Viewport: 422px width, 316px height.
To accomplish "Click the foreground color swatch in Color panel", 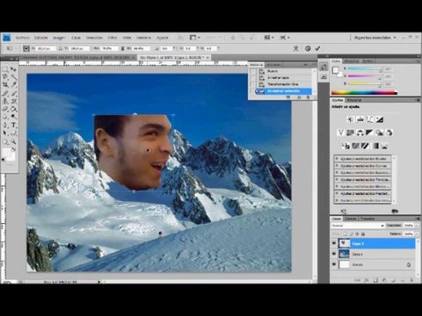I will point(335,70).
